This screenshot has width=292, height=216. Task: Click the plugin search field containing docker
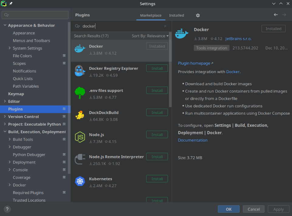[122, 26]
